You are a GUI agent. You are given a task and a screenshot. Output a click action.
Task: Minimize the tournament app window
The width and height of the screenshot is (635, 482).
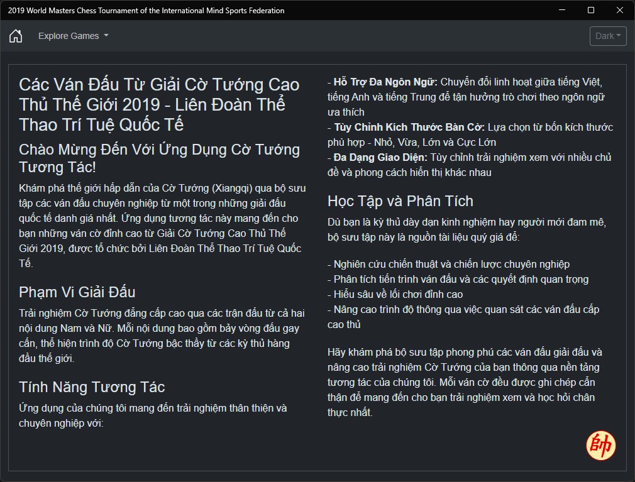click(x=561, y=10)
